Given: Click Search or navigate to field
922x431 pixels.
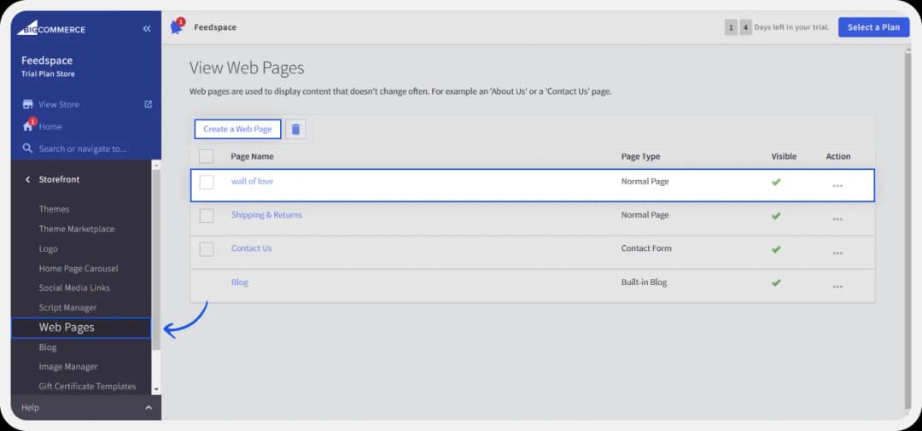Looking at the screenshot, I should [82, 149].
